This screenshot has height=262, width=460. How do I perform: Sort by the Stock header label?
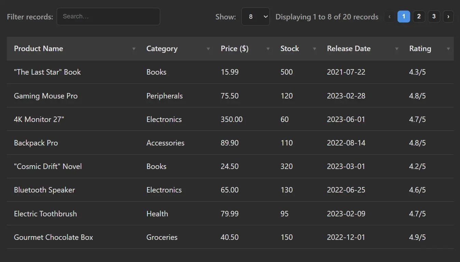[x=290, y=49]
